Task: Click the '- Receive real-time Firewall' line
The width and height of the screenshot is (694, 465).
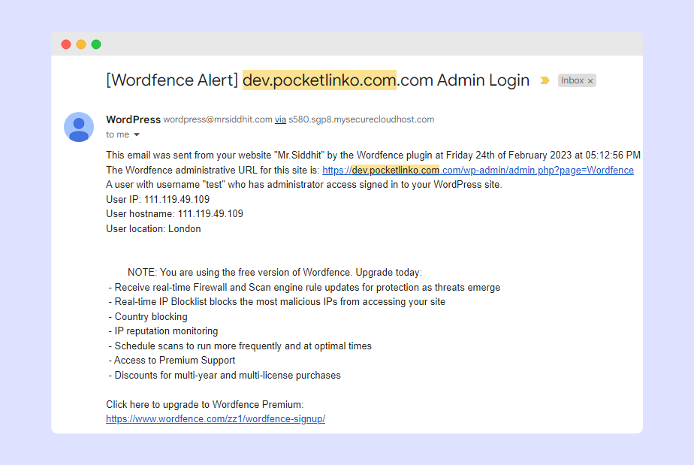Action: (x=304, y=288)
